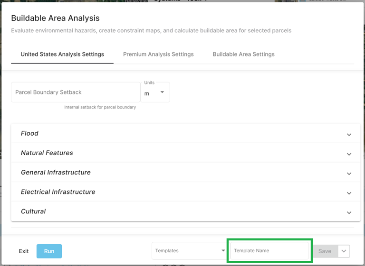Expand Natural Features by its title

point(47,153)
